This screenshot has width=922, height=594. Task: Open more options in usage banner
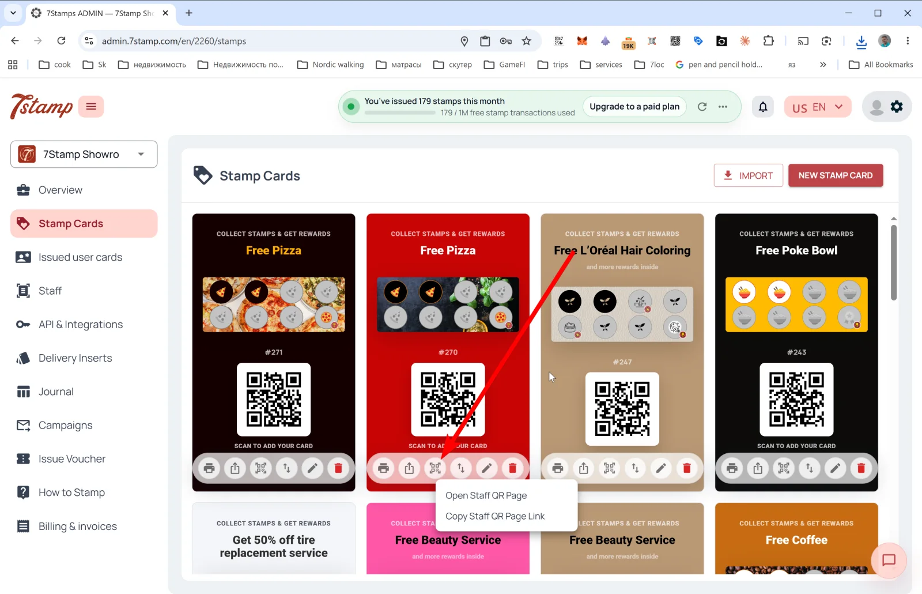pos(723,107)
